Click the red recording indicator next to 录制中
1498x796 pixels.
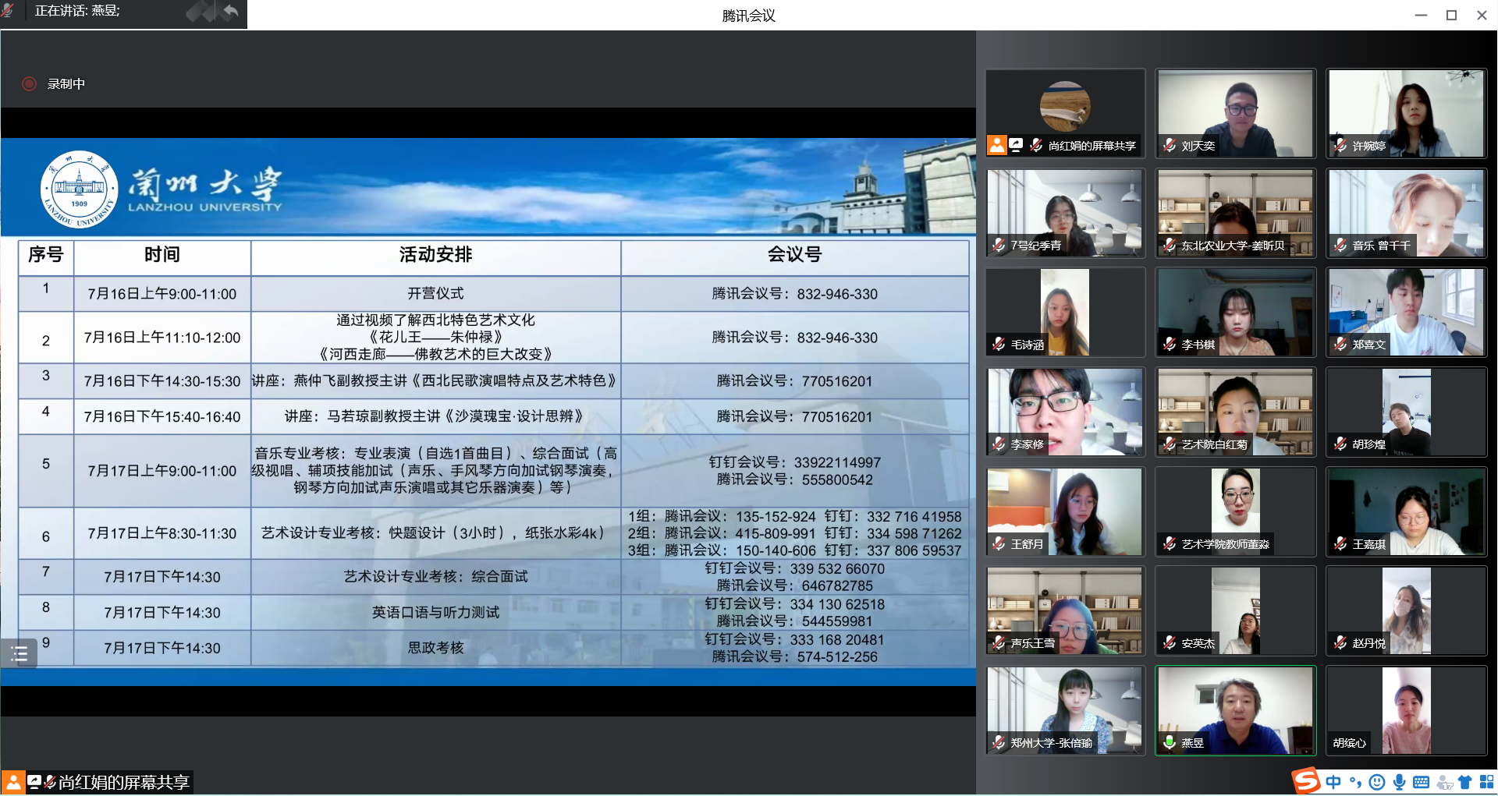pos(30,83)
